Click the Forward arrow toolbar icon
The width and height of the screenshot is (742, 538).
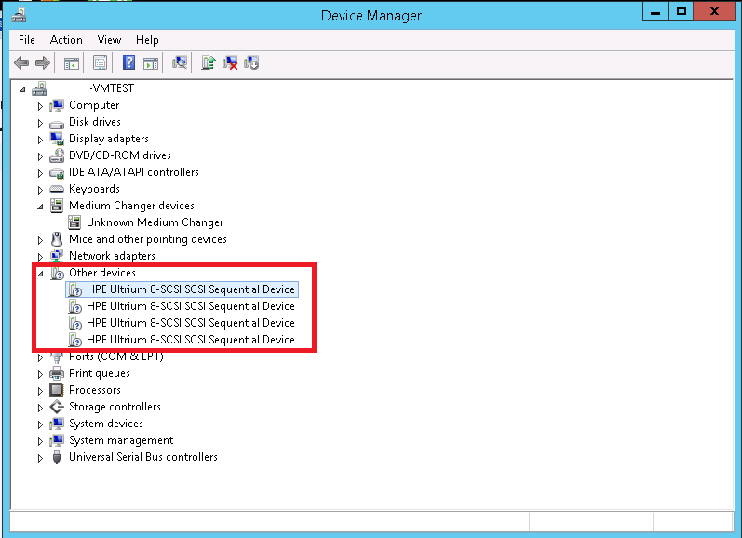point(43,62)
